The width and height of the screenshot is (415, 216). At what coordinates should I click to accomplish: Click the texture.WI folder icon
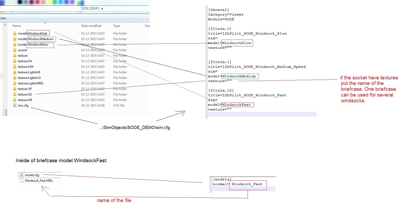click(x=15, y=100)
